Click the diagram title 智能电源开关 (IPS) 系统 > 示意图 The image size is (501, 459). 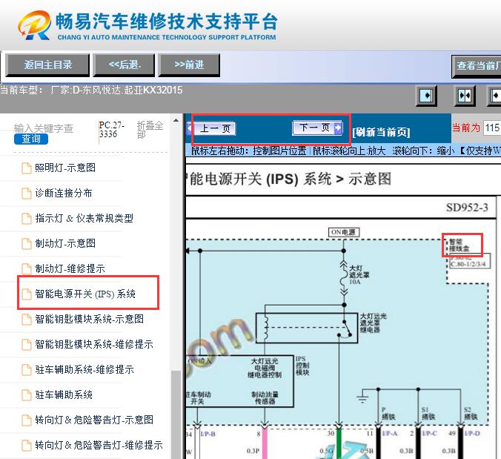(x=289, y=179)
